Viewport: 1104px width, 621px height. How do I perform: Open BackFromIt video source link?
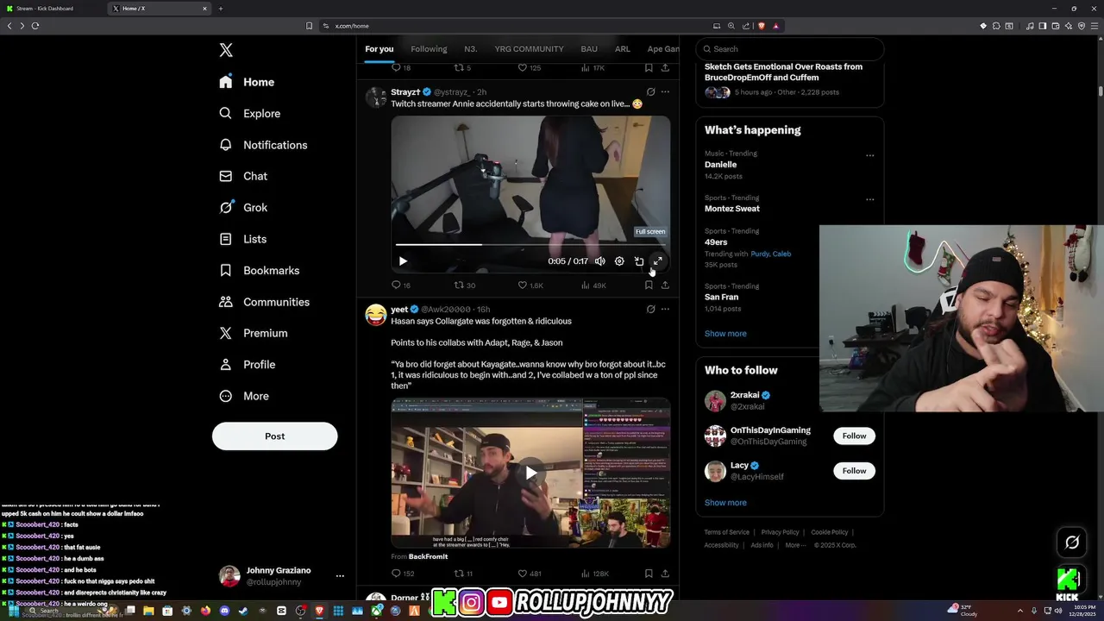tap(428, 557)
